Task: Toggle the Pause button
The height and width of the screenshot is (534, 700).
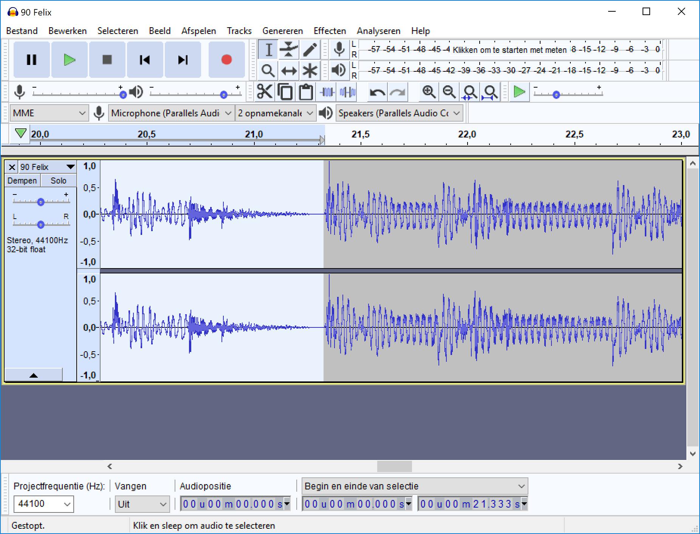Action: click(x=32, y=60)
